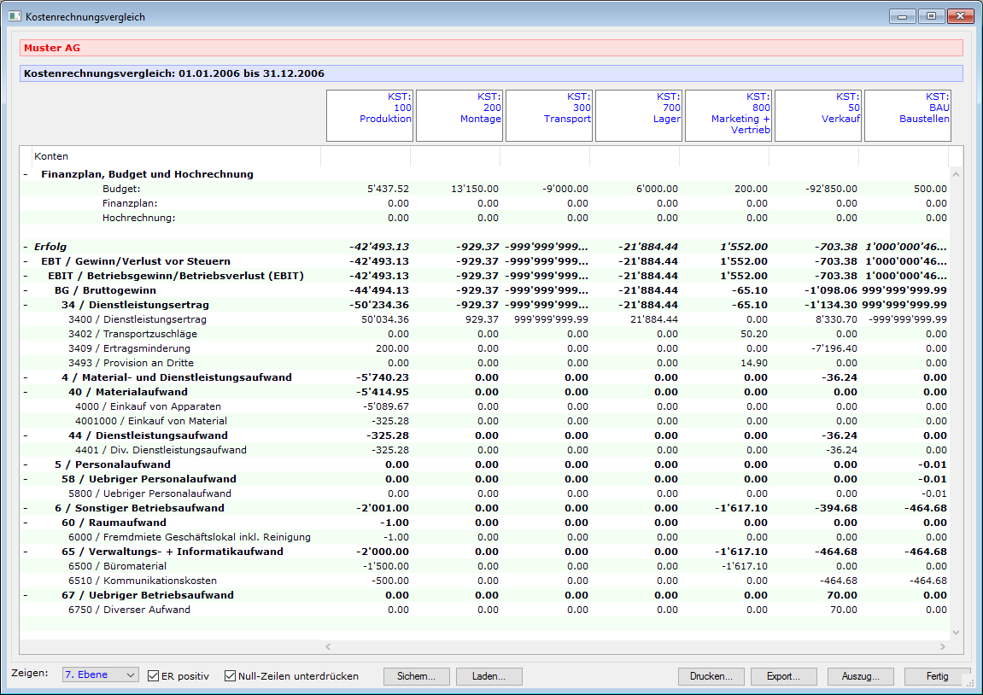Collapse the 4 / Material- und Dienstleistungsaufwand node
The height and width of the screenshot is (695, 983).
click(26, 377)
